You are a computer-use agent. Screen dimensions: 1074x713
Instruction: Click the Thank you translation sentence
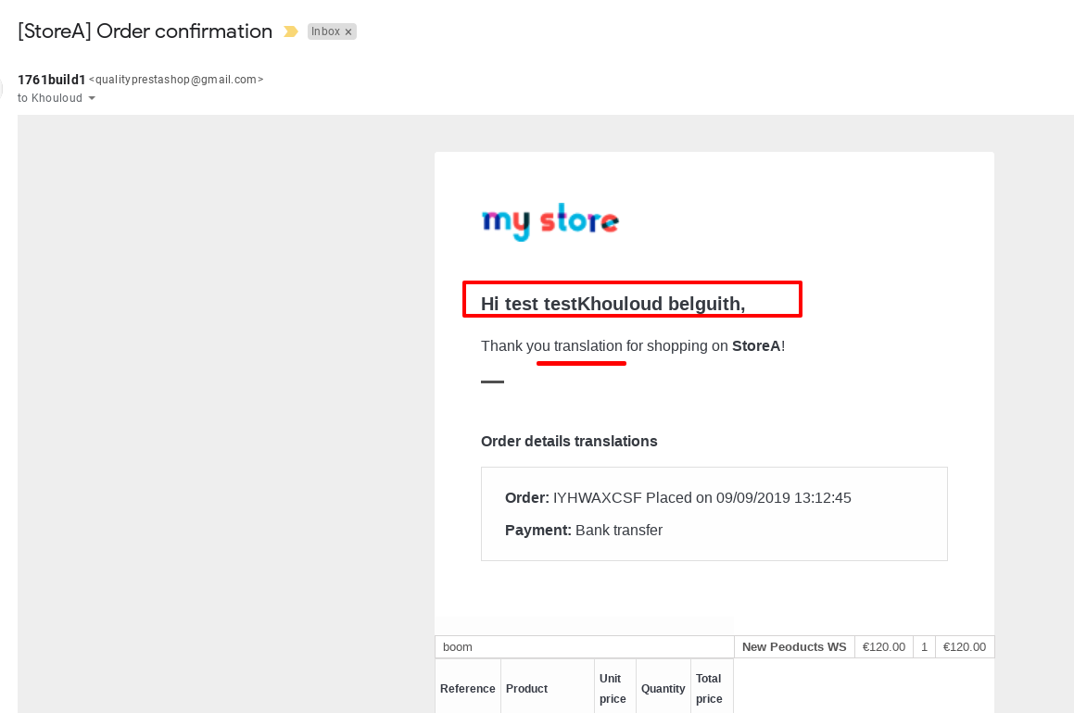tap(633, 345)
